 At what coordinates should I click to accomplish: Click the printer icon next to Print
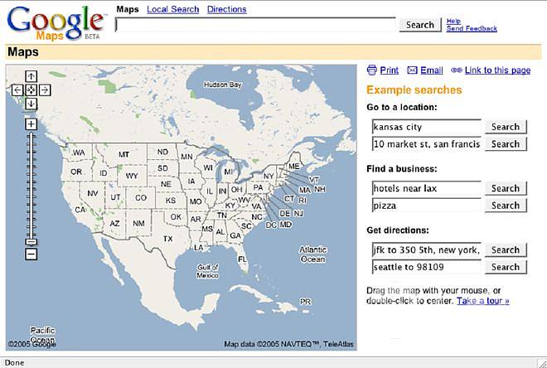click(x=372, y=70)
